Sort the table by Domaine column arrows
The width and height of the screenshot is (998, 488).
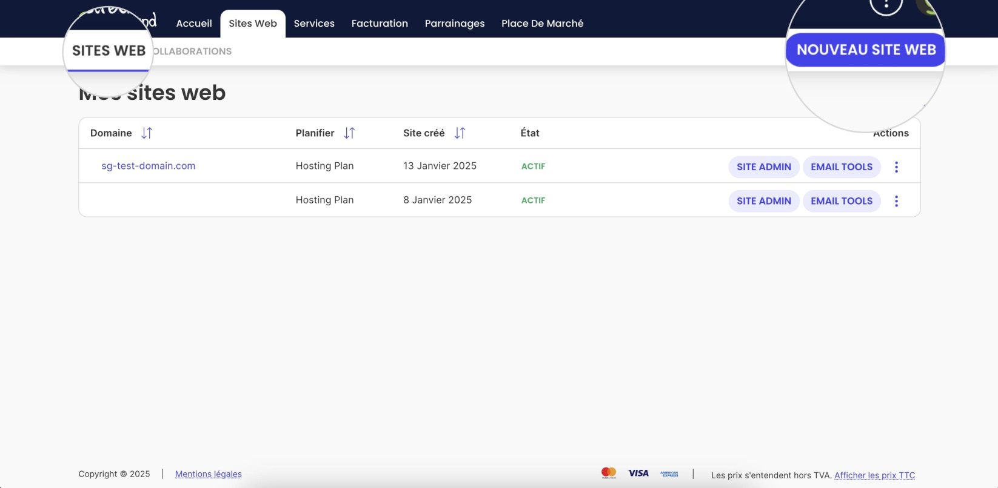pos(147,133)
